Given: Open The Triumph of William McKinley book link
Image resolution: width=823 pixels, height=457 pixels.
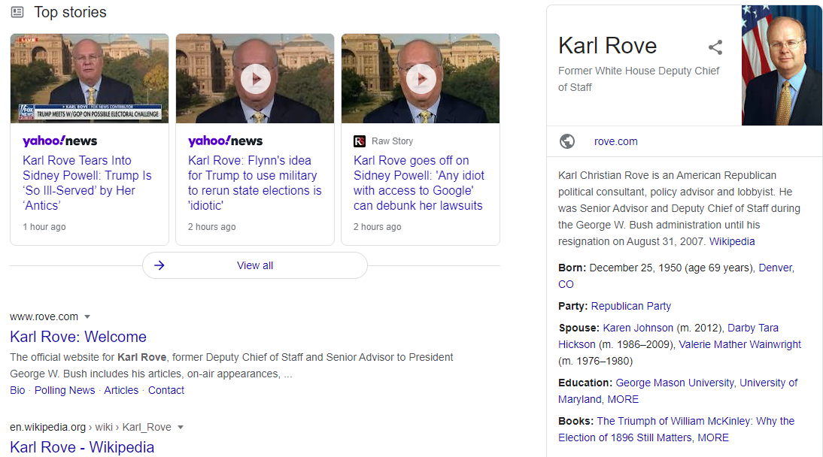Looking at the screenshot, I should 695,422.
